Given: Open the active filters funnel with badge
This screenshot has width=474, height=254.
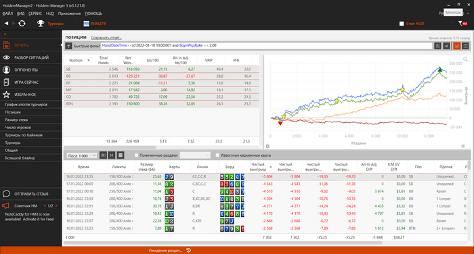Looking at the screenshot, I should 462,23.
